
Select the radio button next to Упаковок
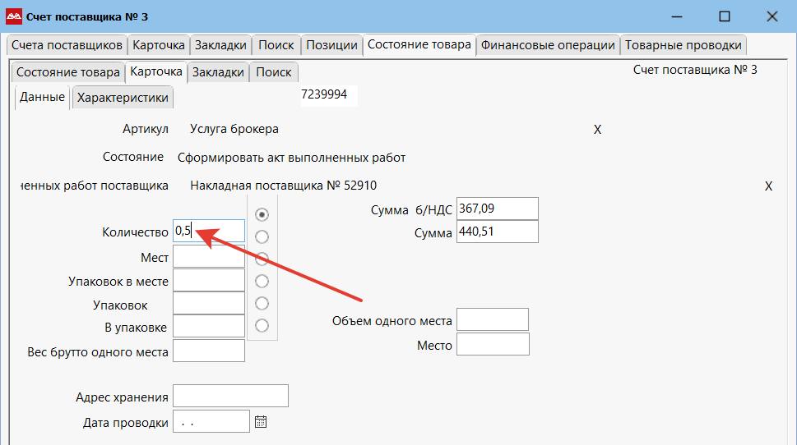click(262, 303)
